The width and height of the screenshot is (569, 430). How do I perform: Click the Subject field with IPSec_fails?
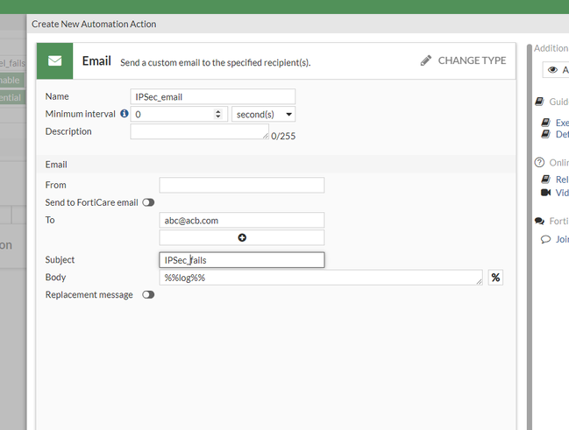(x=241, y=260)
